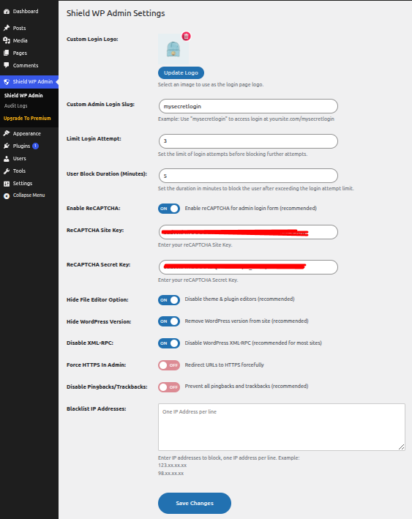Click Collapse Menu label
The width and height of the screenshot is (412, 519).
[29, 195]
